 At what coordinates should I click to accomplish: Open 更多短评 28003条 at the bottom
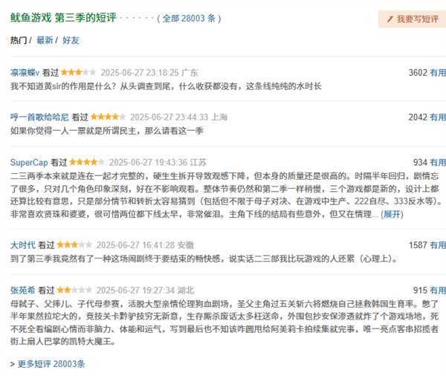point(51,364)
